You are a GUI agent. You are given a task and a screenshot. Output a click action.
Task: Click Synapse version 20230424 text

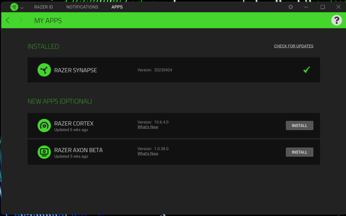[x=155, y=70]
